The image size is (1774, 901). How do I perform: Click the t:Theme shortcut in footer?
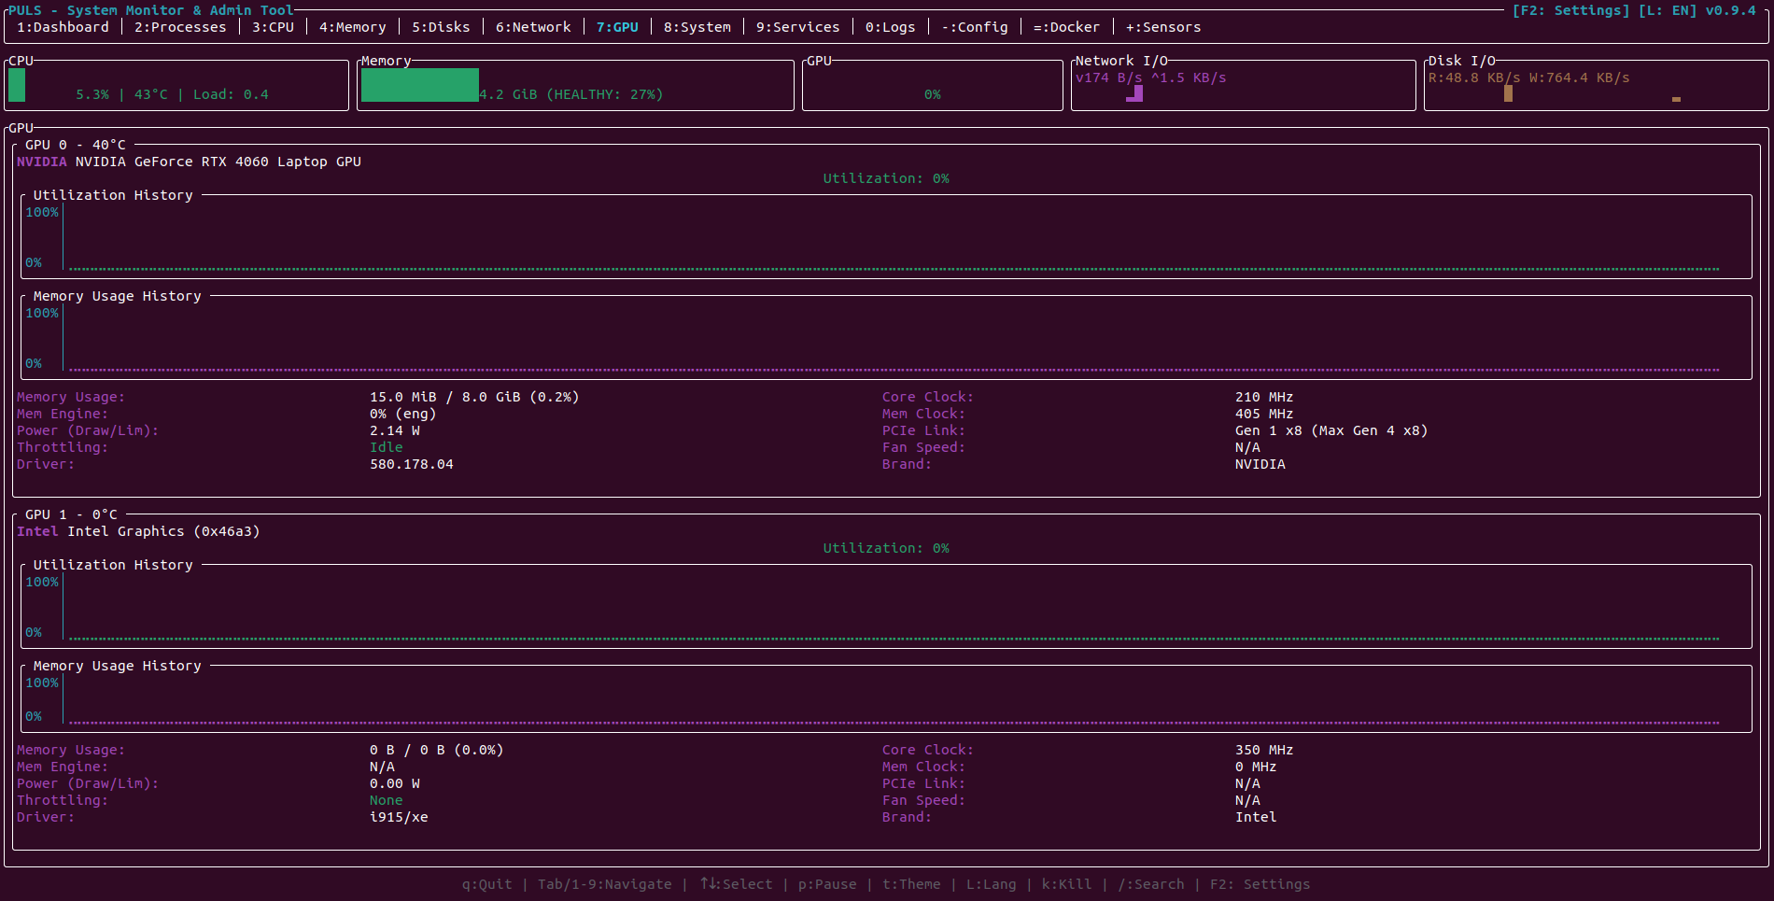(x=911, y=884)
